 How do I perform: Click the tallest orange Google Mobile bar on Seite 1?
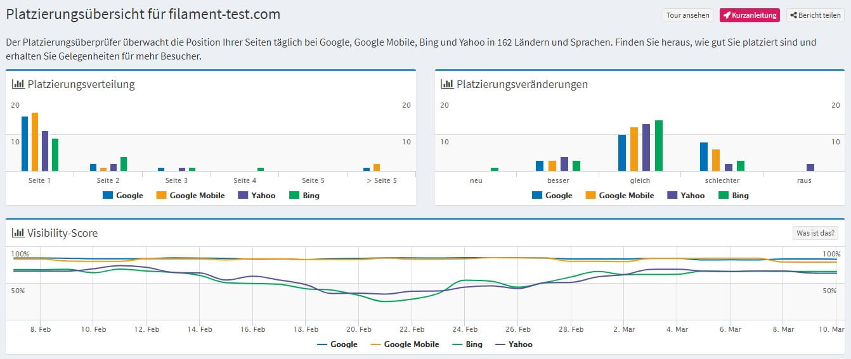pyautogui.click(x=35, y=142)
